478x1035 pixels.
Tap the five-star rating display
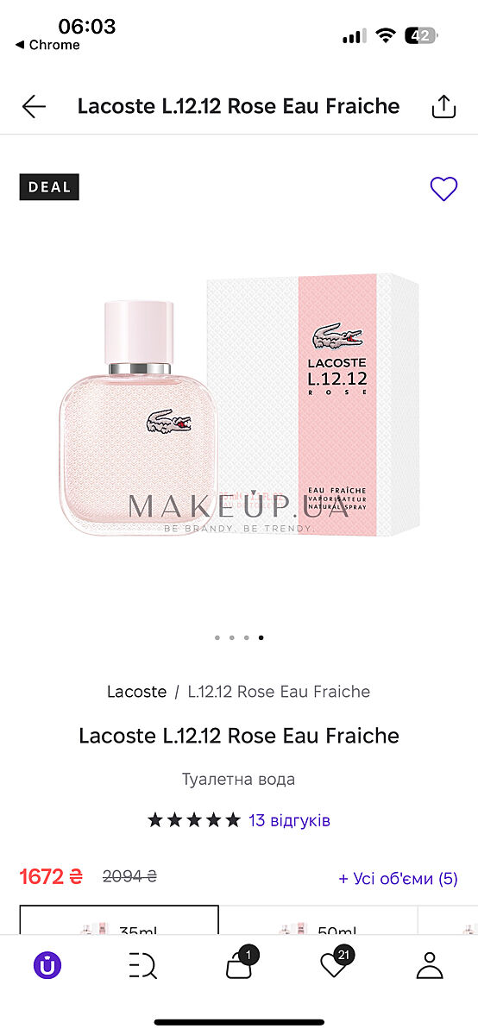coord(194,820)
